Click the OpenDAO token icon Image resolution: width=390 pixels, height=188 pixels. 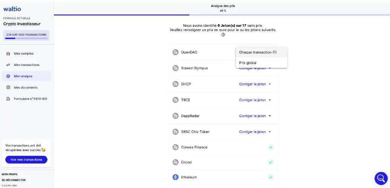(175, 52)
